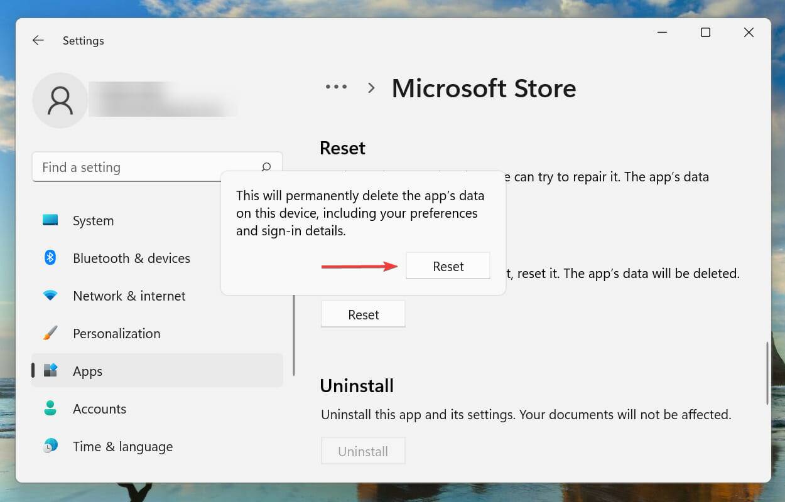Viewport: 785px width, 502px height.
Task: Select the Bluetooth & devices icon
Action: click(50, 258)
